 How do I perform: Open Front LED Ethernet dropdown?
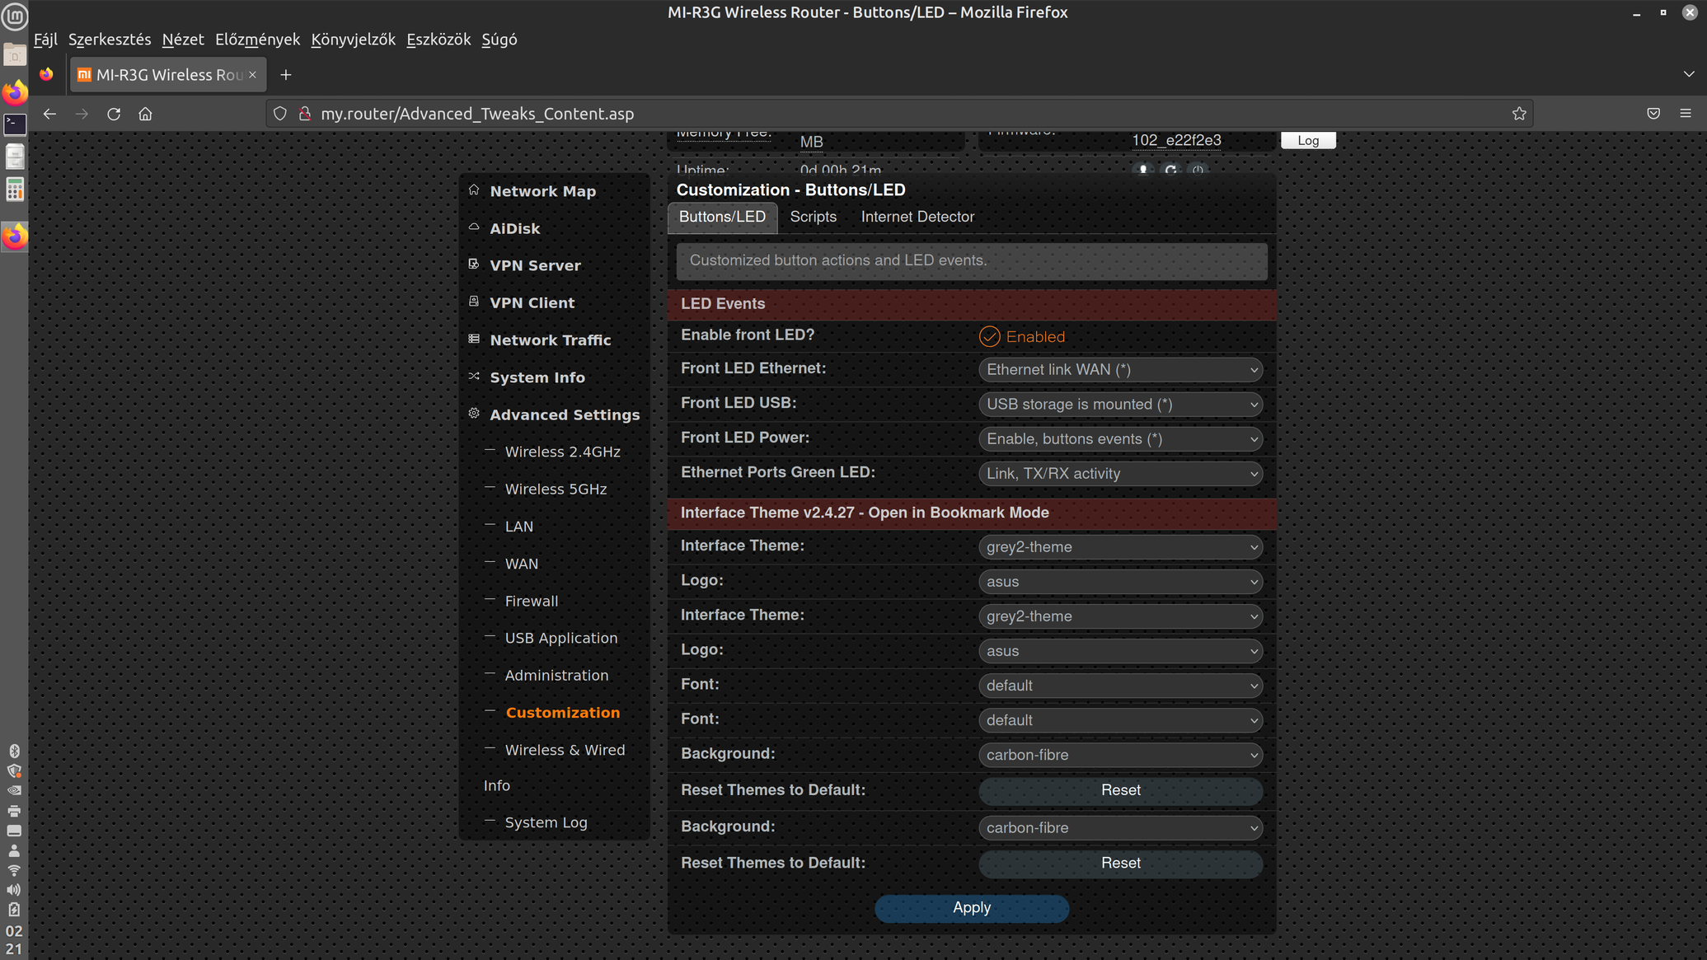click(x=1120, y=370)
